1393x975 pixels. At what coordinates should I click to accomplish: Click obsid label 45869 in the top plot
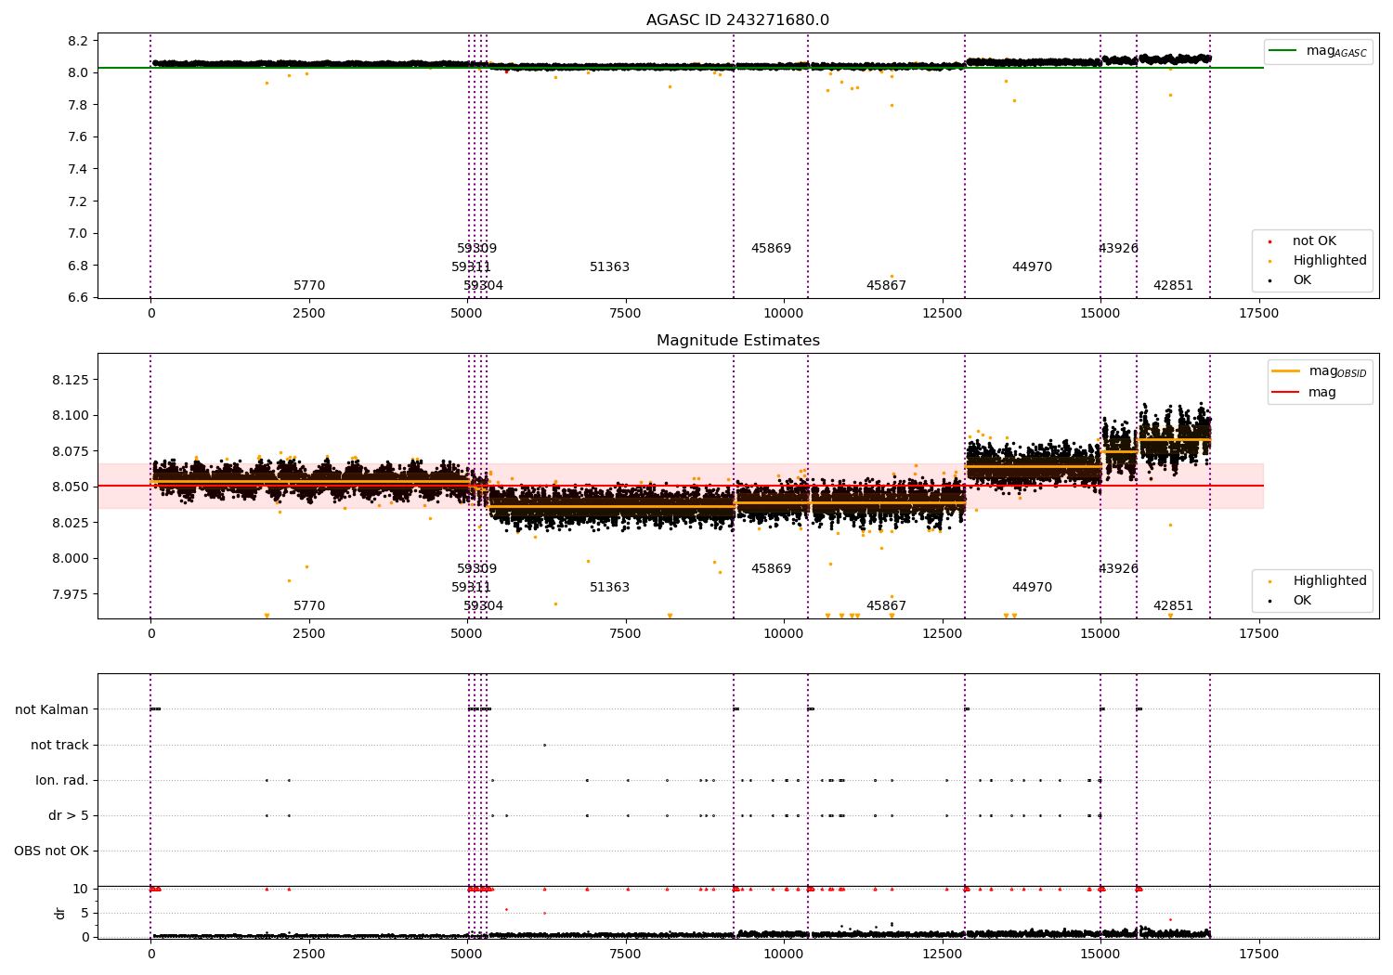pos(771,249)
